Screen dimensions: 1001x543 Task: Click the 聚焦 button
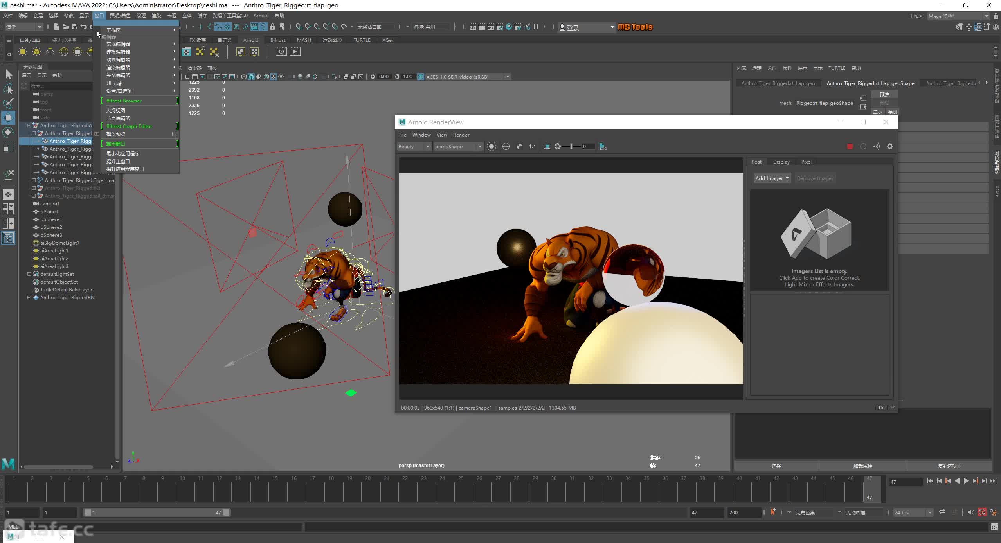pyautogui.click(x=884, y=94)
